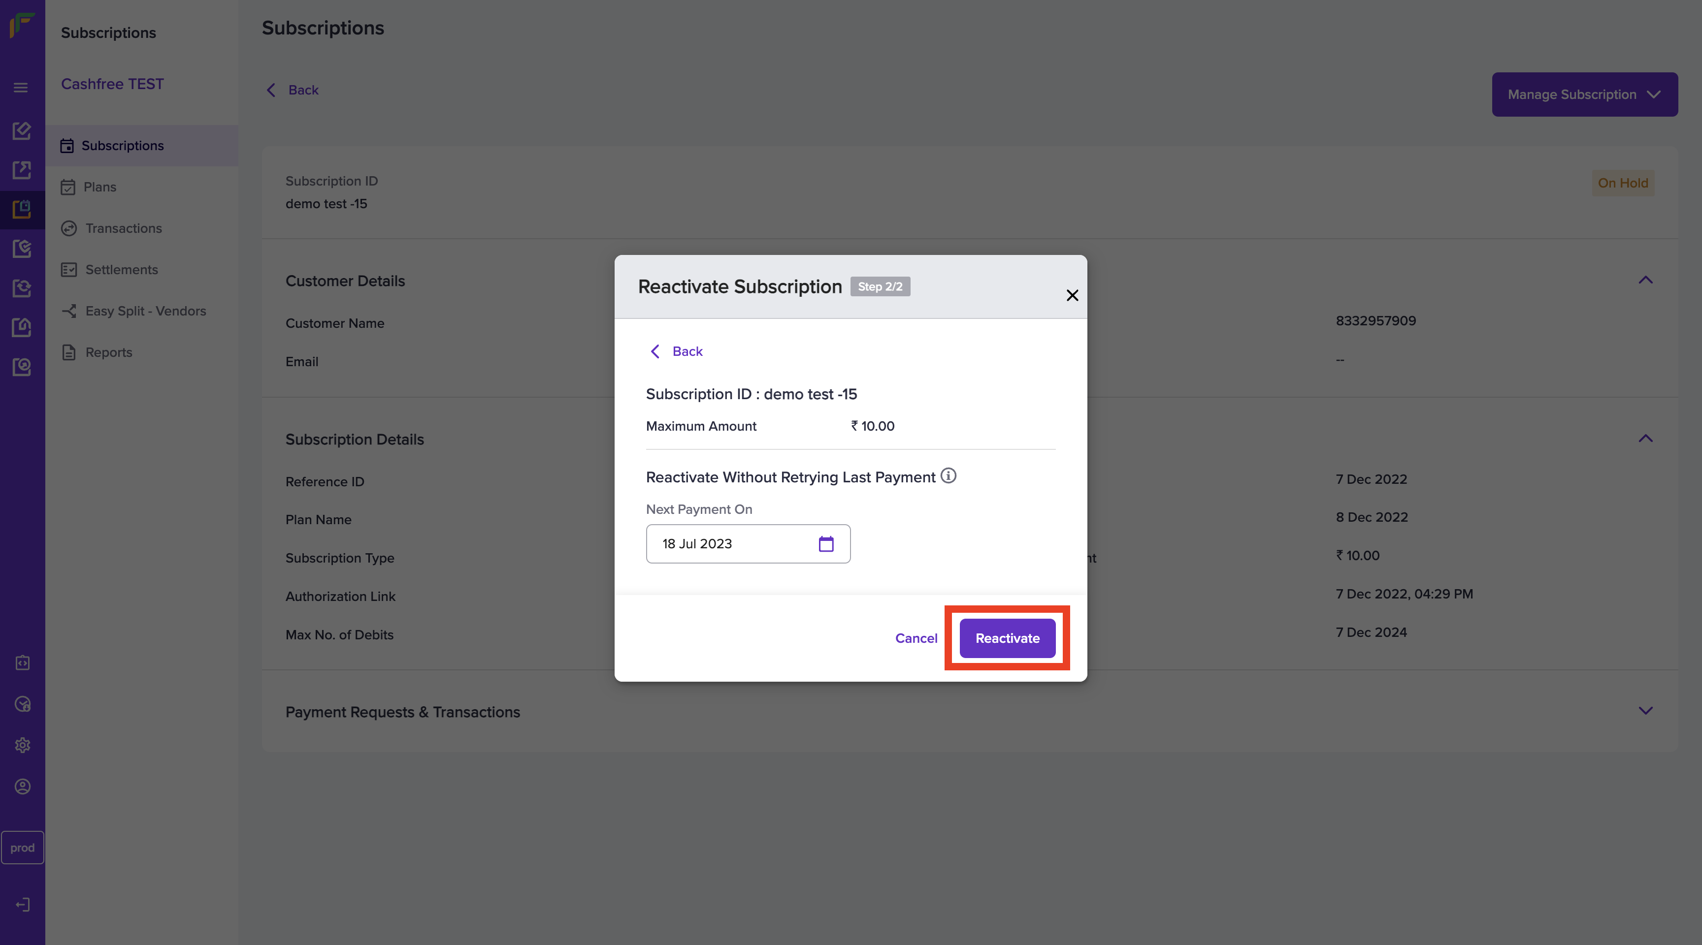This screenshot has height=945, width=1702.
Task: Close the Reactivate Subscription dialog
Action: 1072,295
